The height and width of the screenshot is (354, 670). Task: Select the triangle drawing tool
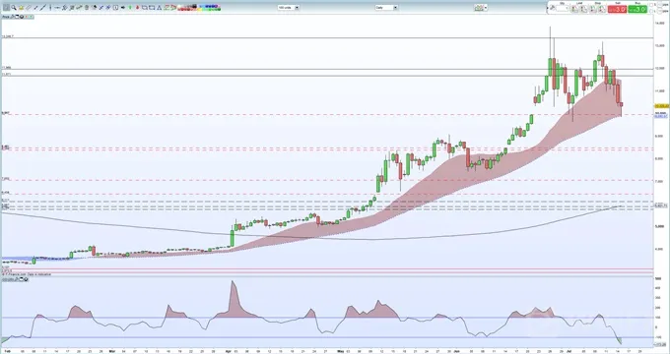159,8
